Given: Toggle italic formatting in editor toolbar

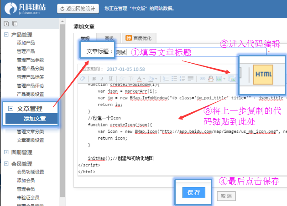Looking at the screenshot, I should [x=102, y=79].
